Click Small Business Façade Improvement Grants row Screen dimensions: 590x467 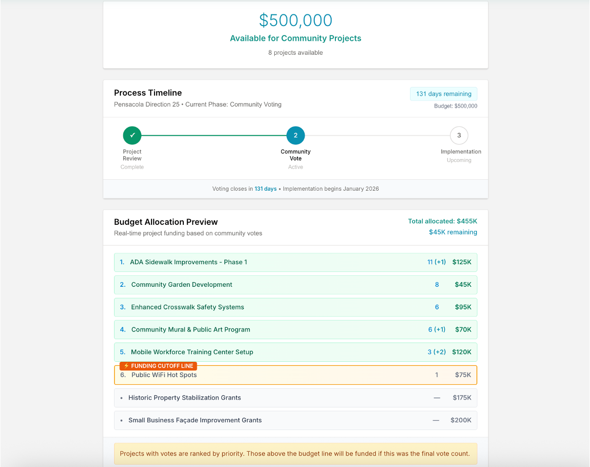195,420
